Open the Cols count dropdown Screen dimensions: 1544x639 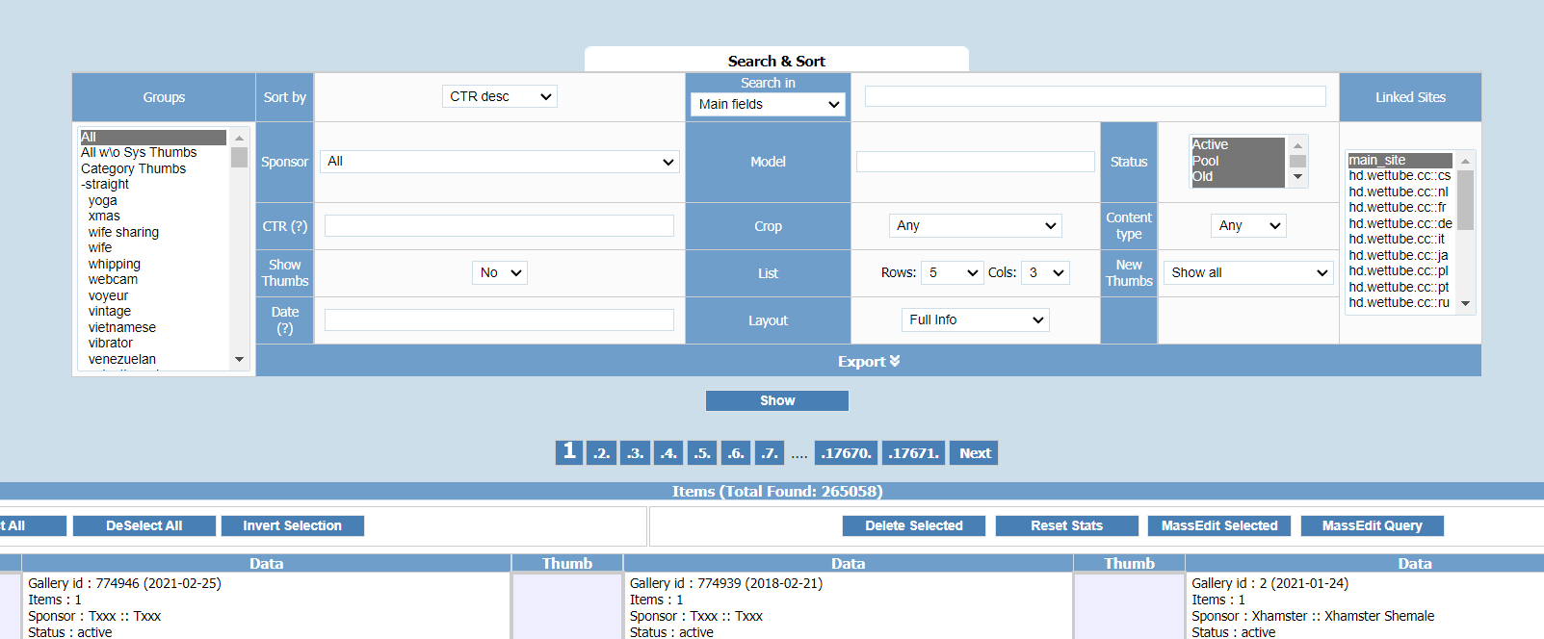[x=1045, y=272]
